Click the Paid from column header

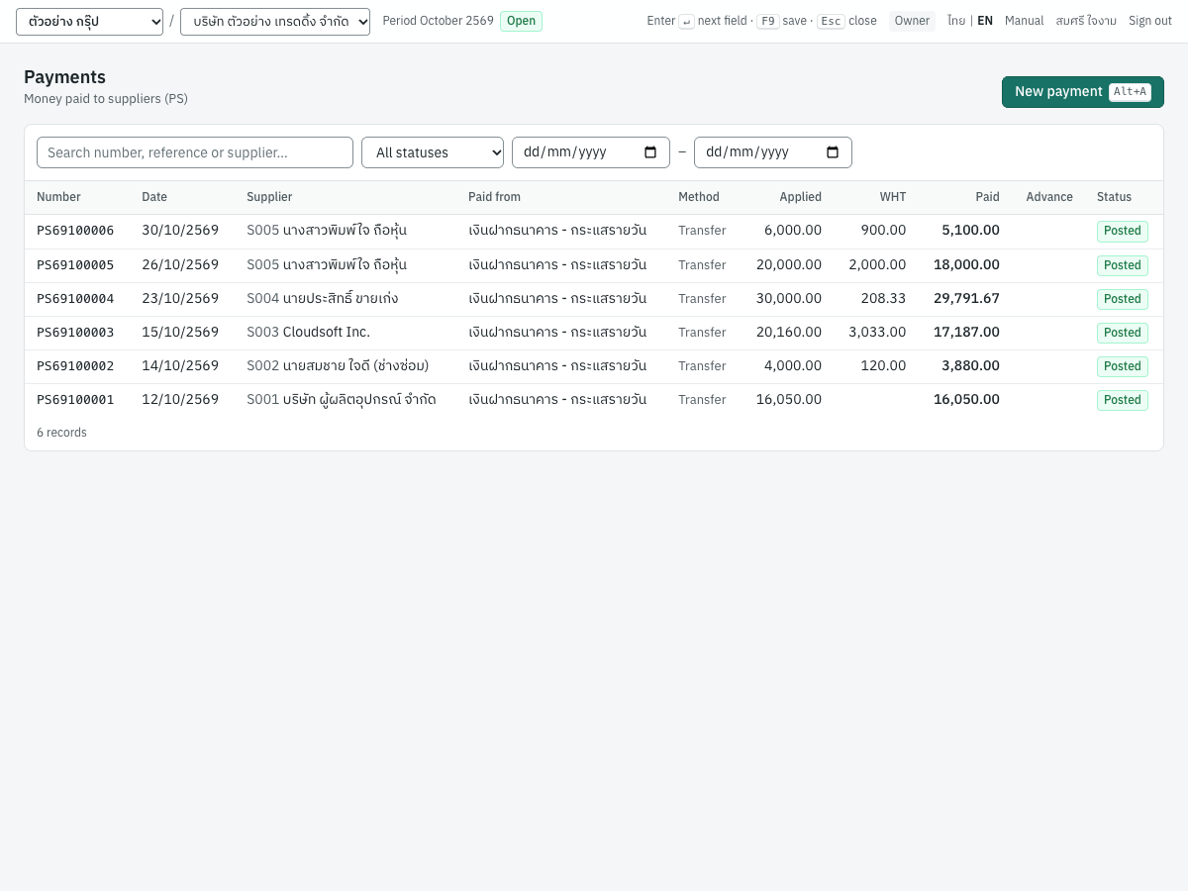494,197
